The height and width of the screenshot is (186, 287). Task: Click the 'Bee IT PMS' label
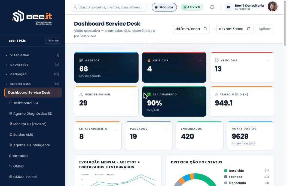(17, 41)
